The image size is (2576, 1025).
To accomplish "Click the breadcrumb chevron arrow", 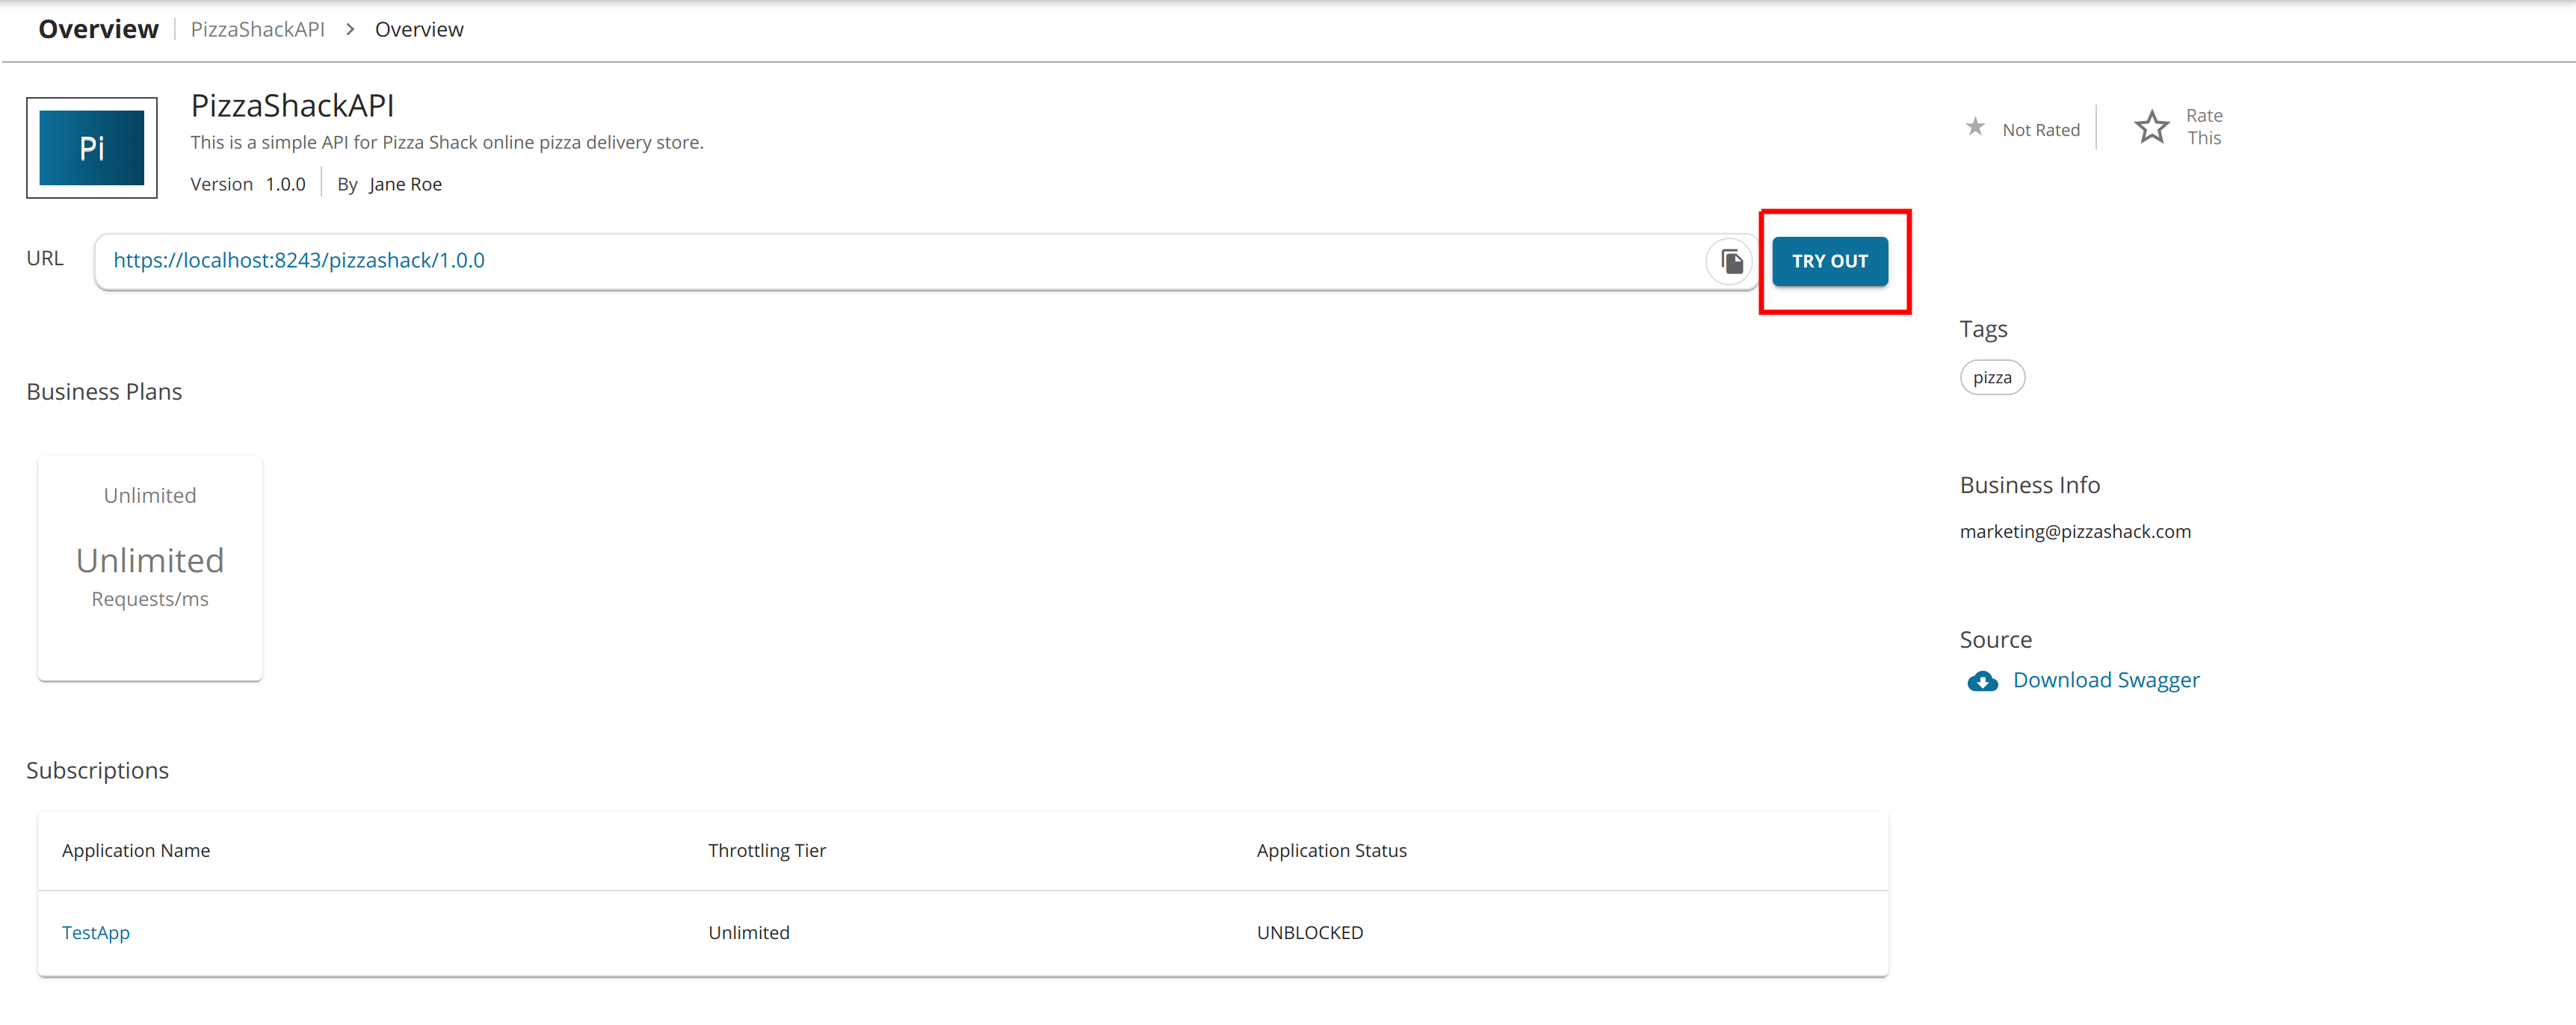I will coord(350,30).
